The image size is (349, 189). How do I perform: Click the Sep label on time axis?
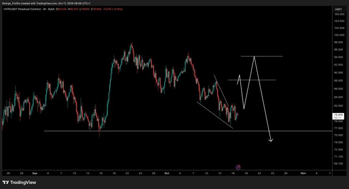[35, 173]
